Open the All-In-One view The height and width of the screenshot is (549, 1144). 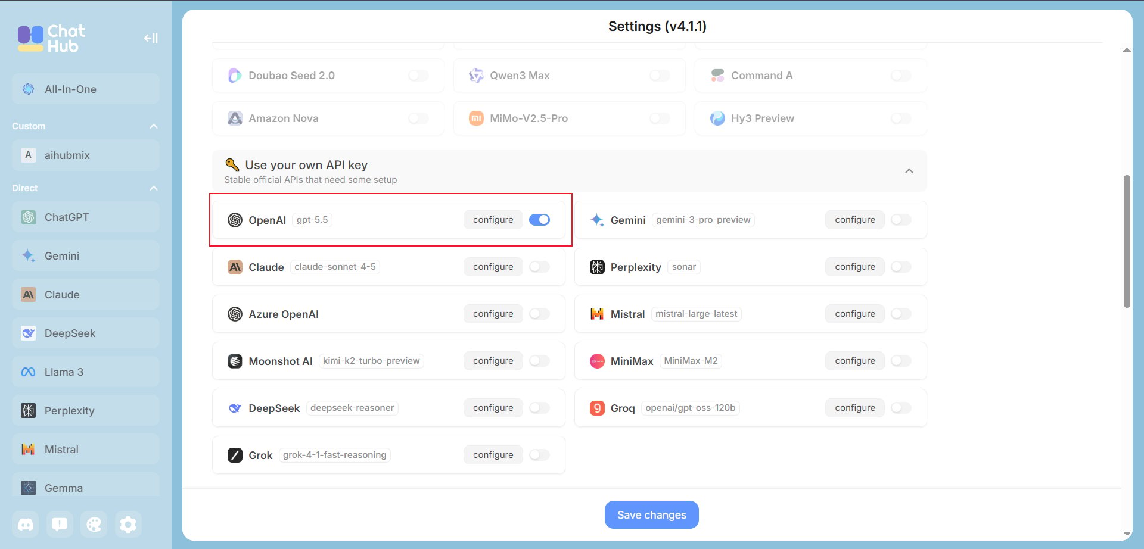point(86,89)
